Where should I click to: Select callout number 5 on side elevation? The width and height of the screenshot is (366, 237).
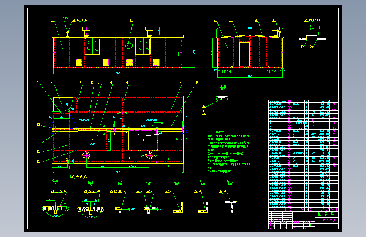(x=256, y=20)
